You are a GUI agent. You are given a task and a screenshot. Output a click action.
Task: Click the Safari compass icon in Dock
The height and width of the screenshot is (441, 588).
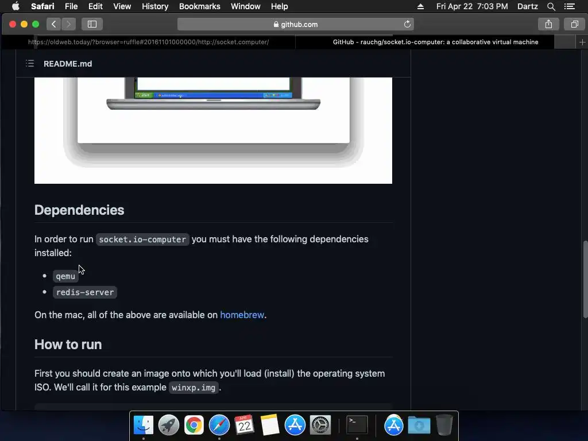click(x=219, y=425)
